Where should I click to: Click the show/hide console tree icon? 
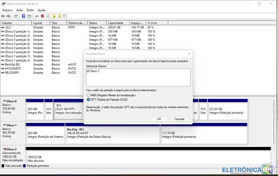16,16
